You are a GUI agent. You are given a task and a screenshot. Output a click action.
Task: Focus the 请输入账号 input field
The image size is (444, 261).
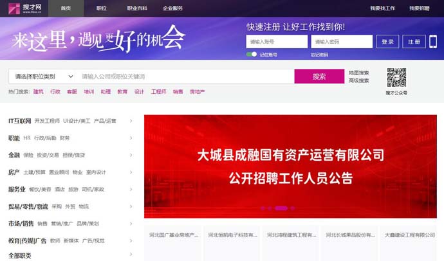click(277, 42)
